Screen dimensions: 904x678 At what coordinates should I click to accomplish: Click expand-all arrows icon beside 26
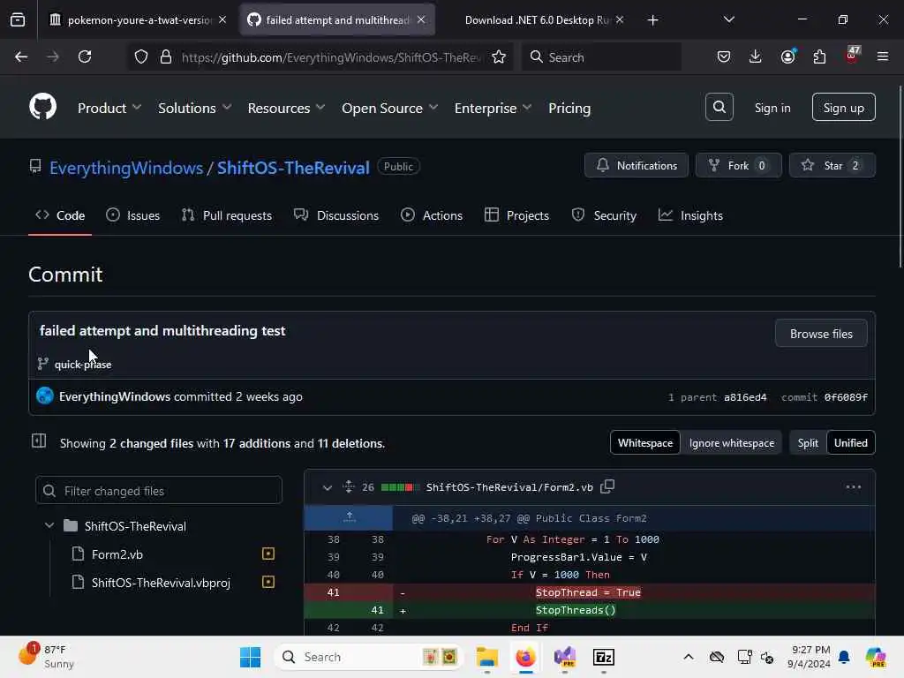pyautogui.click(x=348, y=487)
